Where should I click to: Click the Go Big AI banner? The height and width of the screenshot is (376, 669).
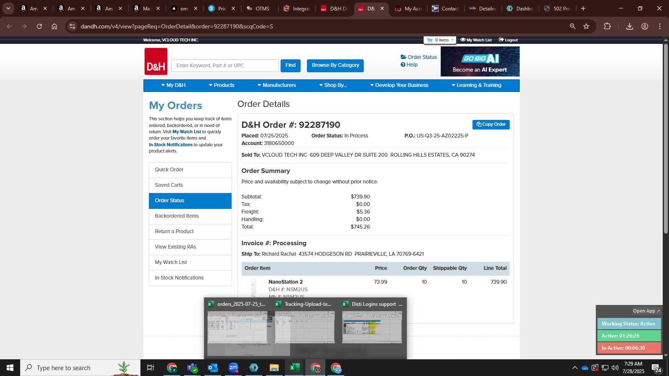pyautogui.click(x=480, y=61)
